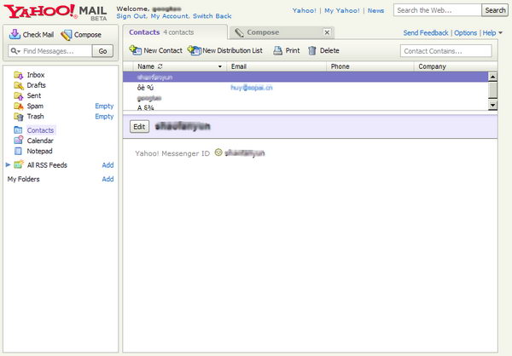Open the Name column sort dropdown
The height and width of the screenshot is (356, 512).
[220, 66]
